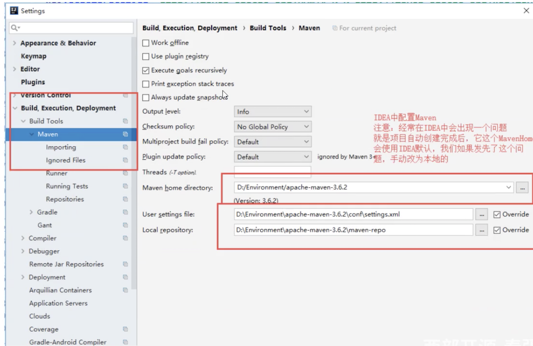Image resolution: width=533 pixels, height=346 pixels.
Task: Toggle Override for Local repository
Action: [497, 230]
